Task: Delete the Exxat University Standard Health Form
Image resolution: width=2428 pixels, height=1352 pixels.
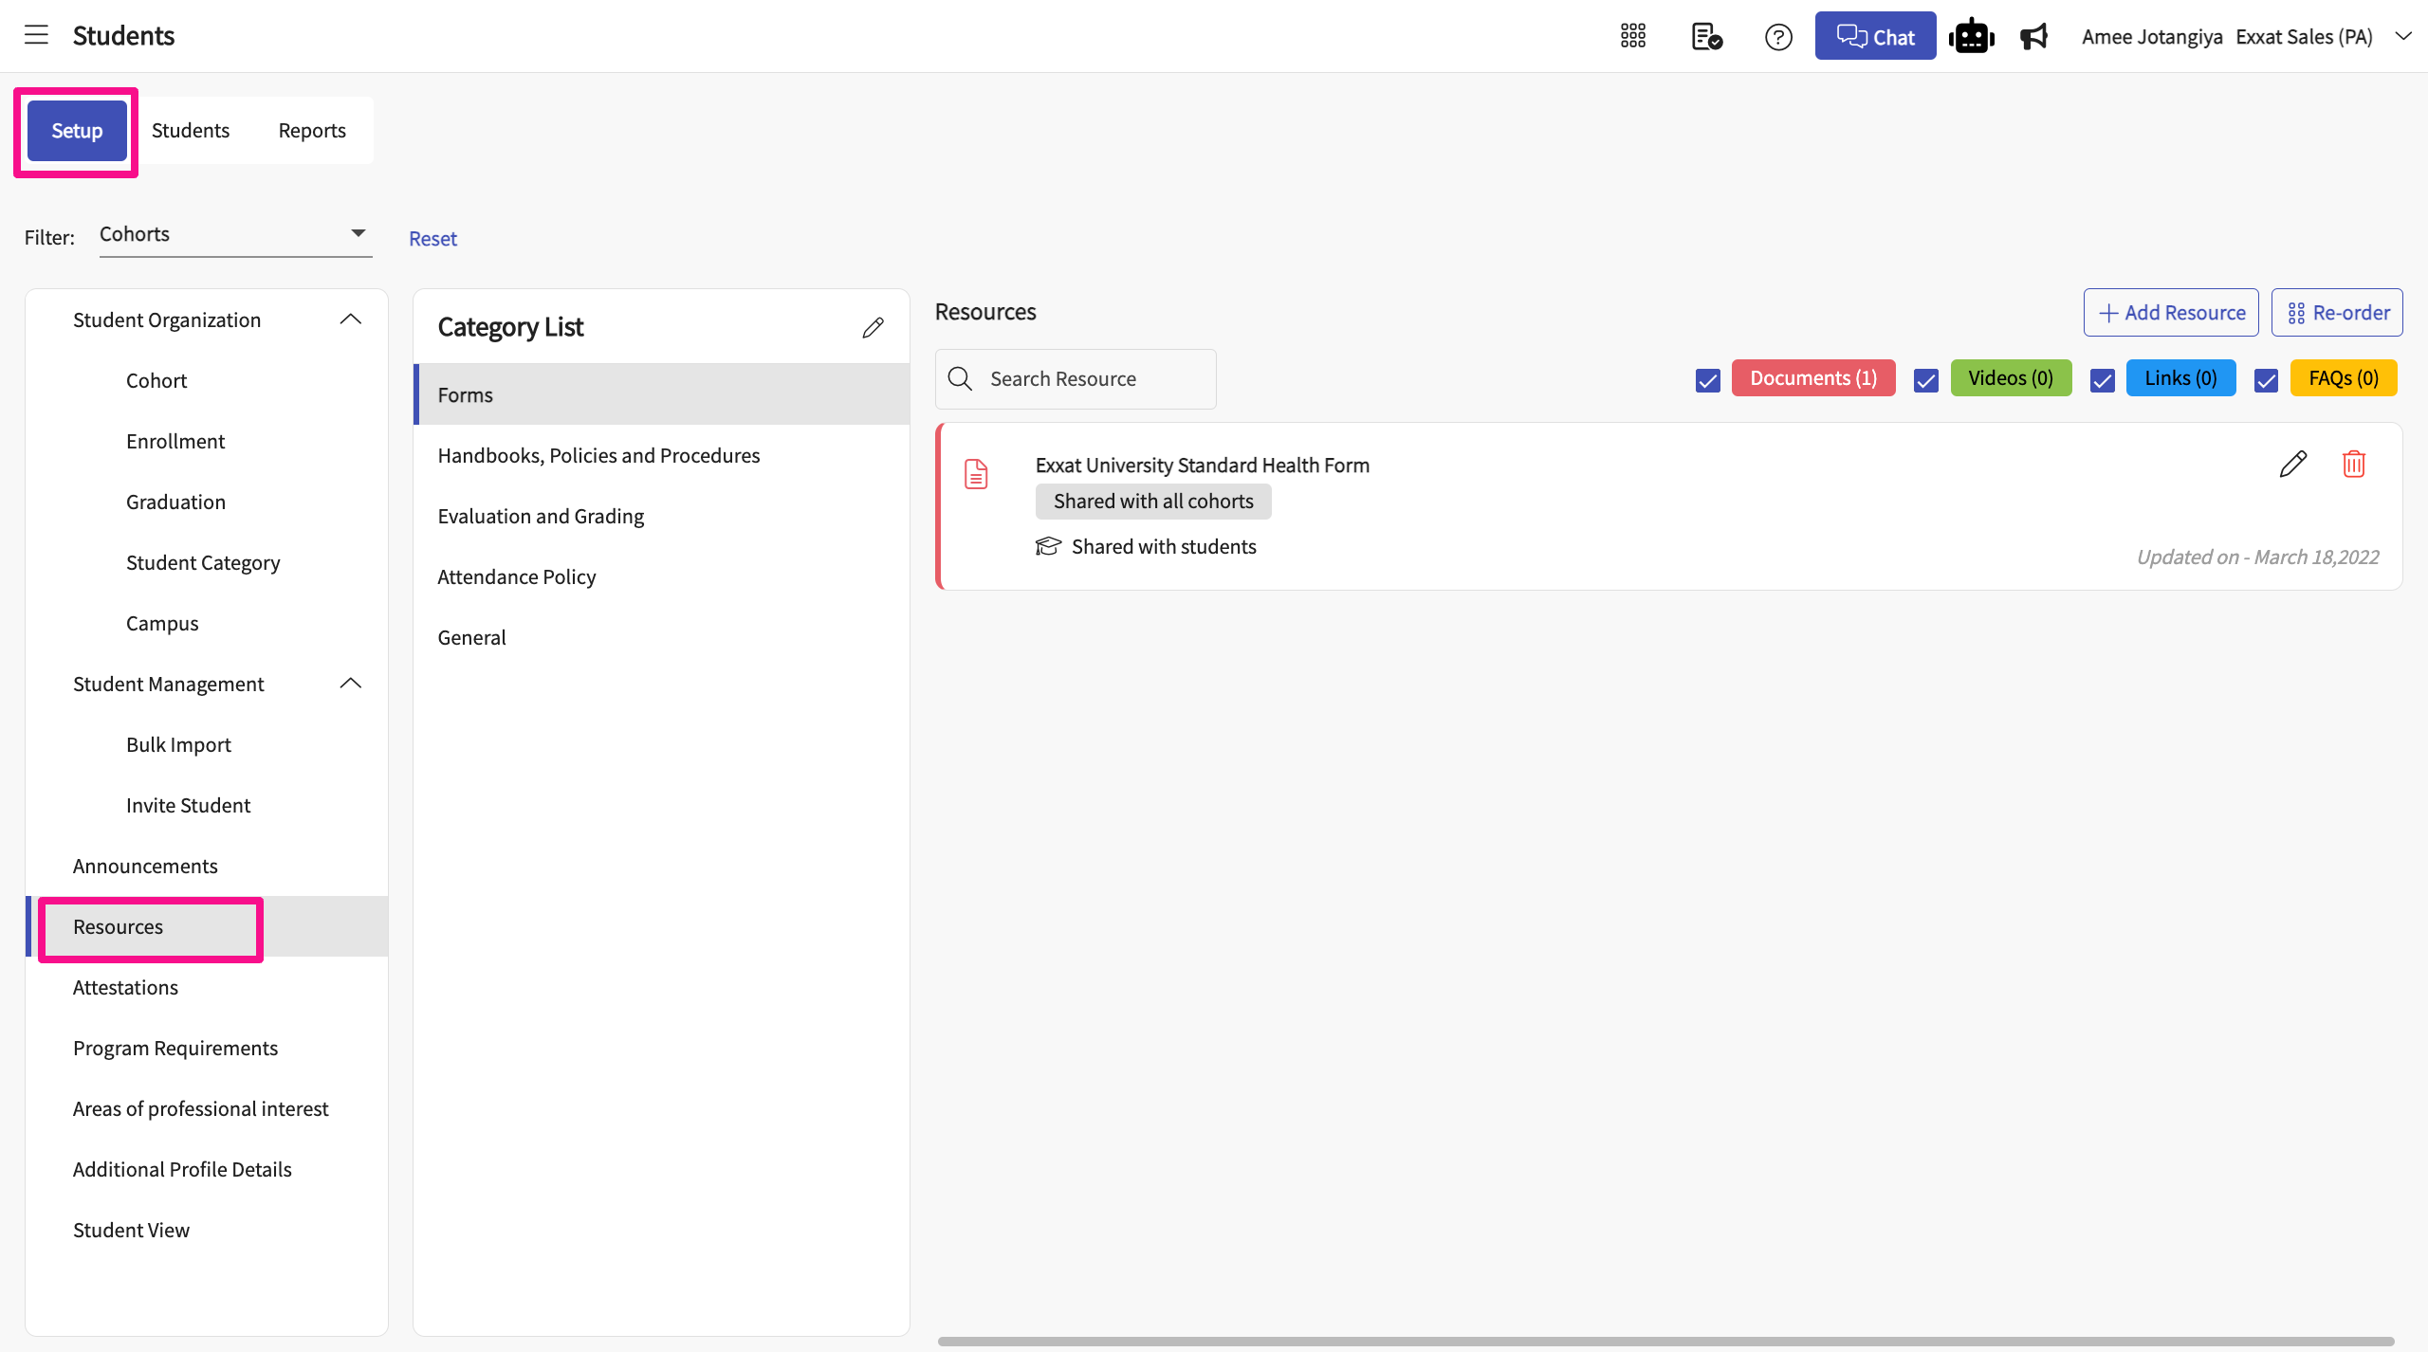Action: pyautogui.click(x=2353, y=464)
